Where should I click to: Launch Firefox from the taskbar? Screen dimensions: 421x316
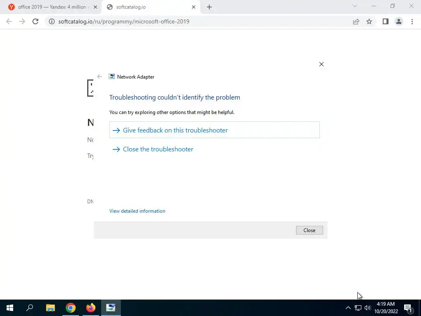(91, 308)
